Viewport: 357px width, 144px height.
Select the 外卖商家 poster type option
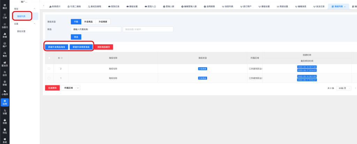(103, 22)
